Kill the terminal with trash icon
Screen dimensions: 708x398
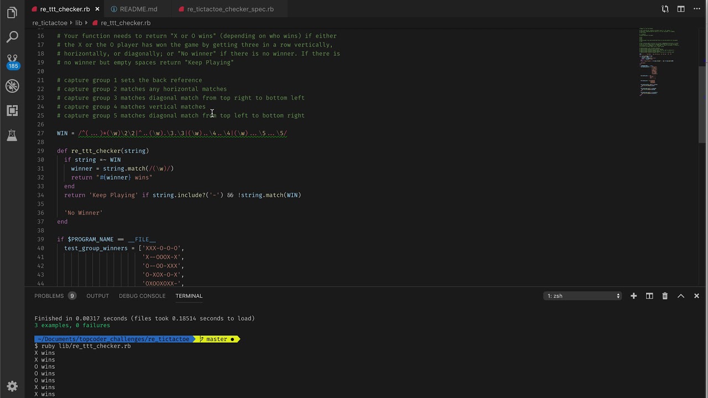(665, 296)
